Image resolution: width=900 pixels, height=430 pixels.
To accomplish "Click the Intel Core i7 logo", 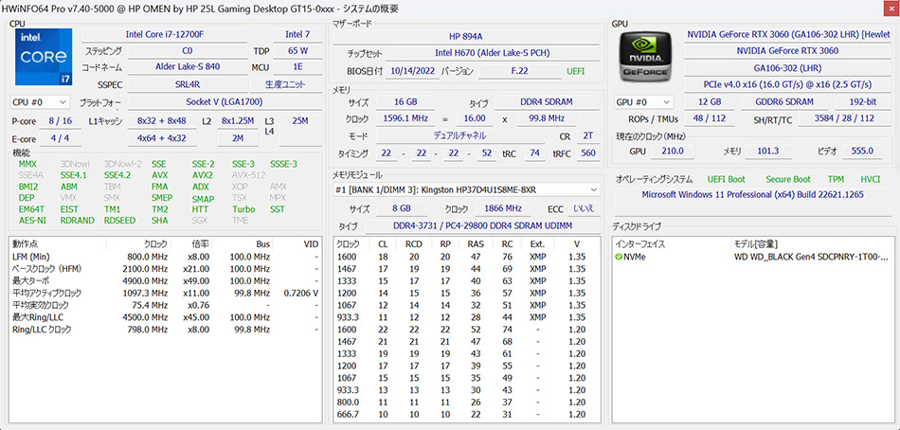I will pos(42,59).
